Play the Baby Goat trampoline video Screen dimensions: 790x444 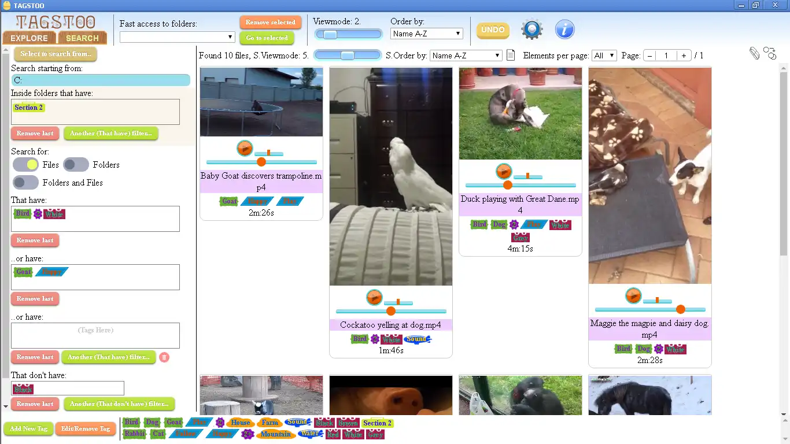tap(245, 149)
